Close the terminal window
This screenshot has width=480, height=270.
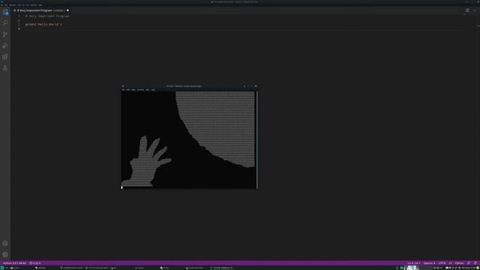256,86
